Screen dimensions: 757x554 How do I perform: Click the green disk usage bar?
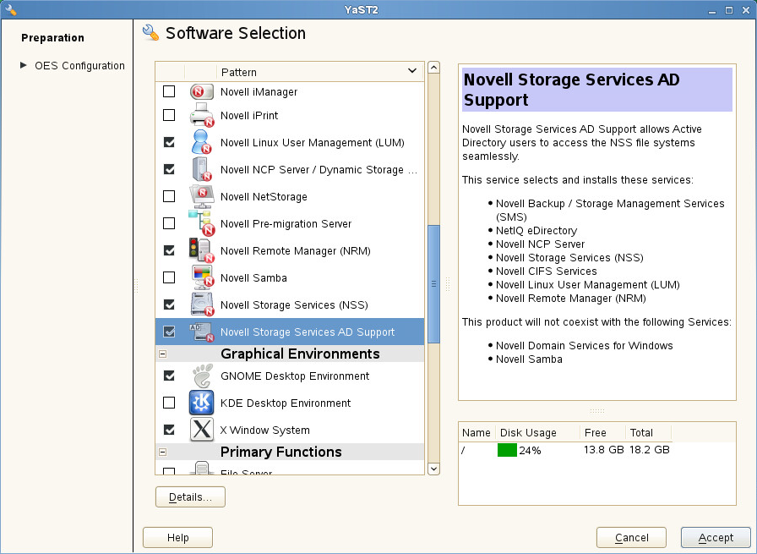507,450
